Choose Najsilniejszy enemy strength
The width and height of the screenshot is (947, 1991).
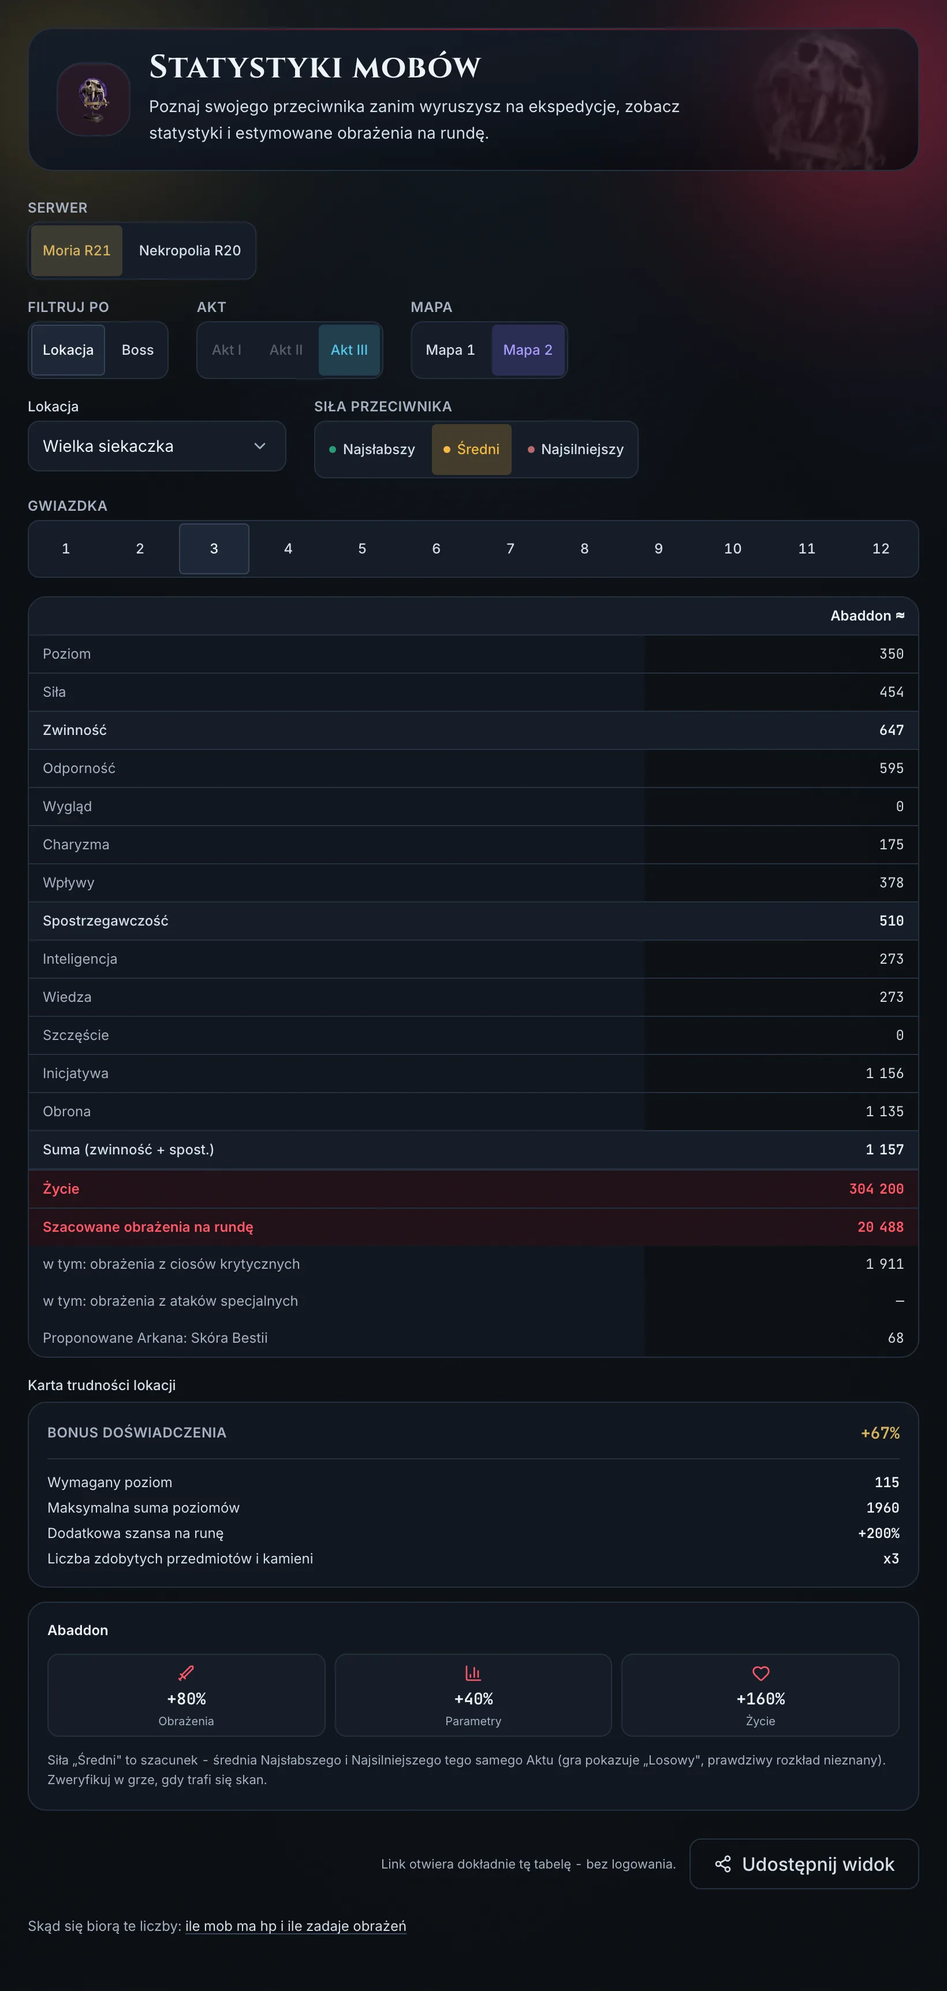[576, 450]
